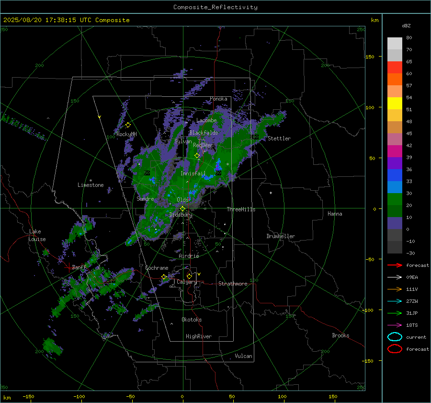Click the dBZ legend heading

coord(406,25)
